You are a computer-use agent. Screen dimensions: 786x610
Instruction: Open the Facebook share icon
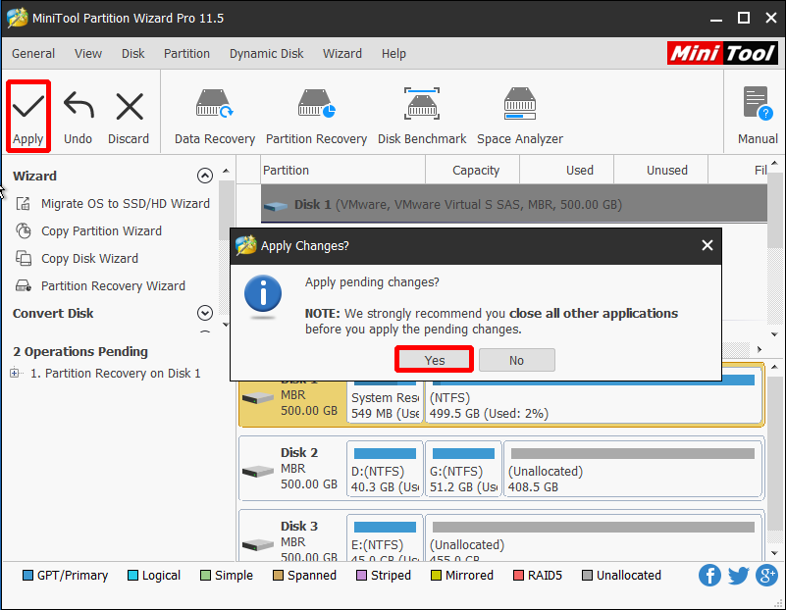point(709,576)
